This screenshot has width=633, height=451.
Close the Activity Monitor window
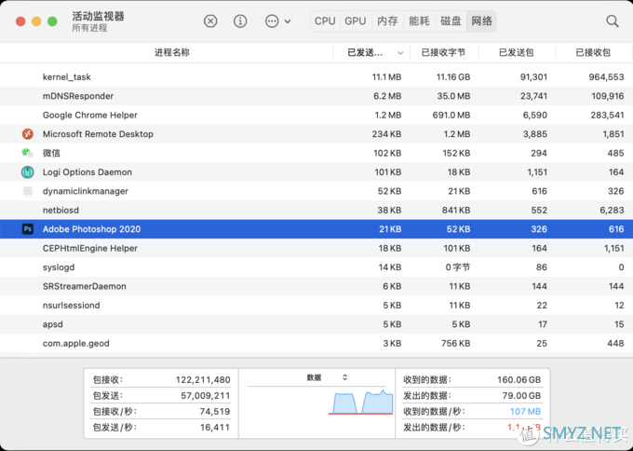pyautogui.click(x=20, y=21)
